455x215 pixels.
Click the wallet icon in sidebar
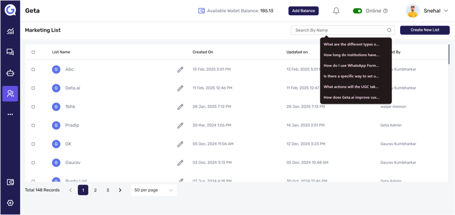(10, 182)
